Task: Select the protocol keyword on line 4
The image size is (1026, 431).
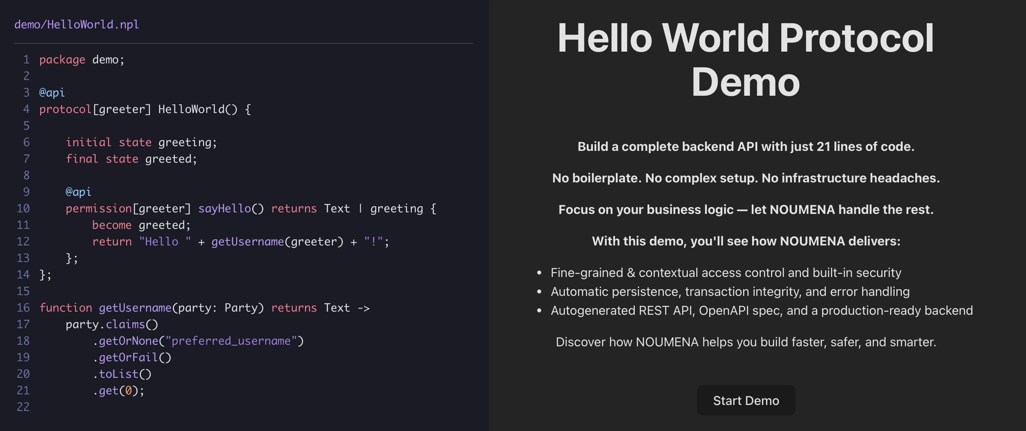Action: tap(65, 109)
